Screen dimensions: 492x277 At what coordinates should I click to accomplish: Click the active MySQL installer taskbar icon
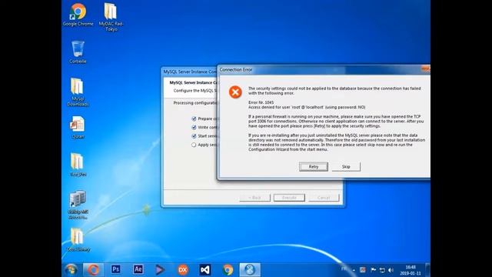[x=250, y=269]
